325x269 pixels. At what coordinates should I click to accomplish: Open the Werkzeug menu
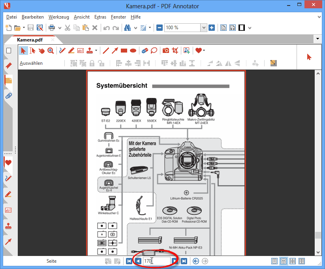click(x=59, y=17)
